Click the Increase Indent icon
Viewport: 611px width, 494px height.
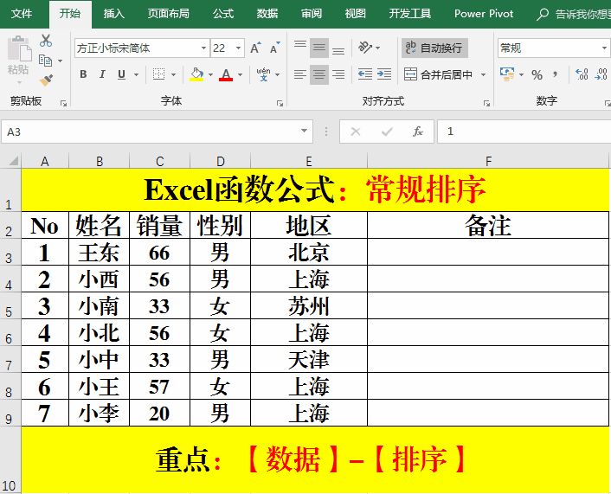(386, 75)
